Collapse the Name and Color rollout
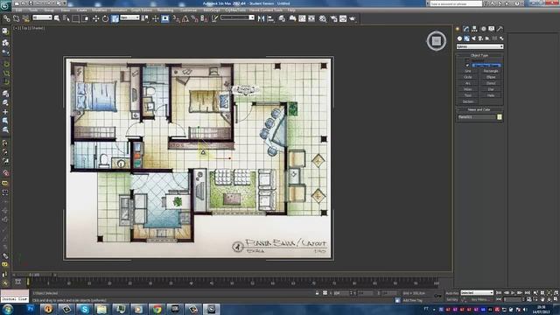 click(x=479, y=109)
